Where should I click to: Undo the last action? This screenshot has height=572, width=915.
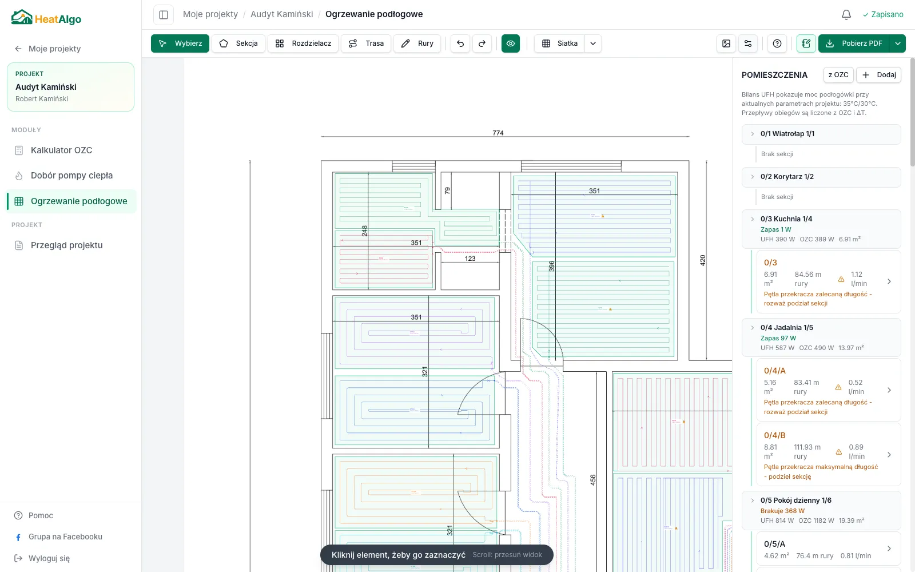tap(460, 43)
